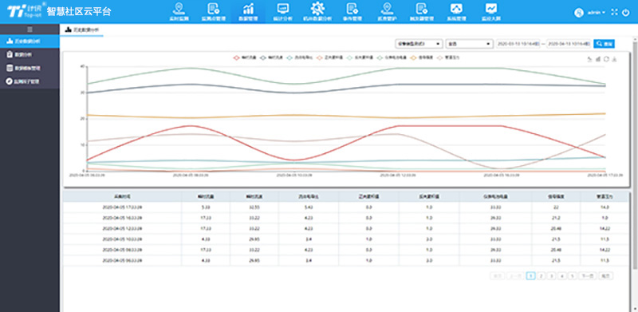The image size is (638, 312).
Task: Open the first device dropdown above chart
Action: [x=419, y=44]
